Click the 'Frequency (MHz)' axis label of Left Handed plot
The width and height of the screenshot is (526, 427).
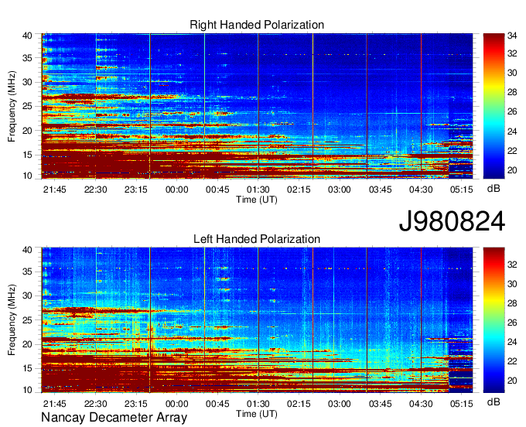(12, 320)
